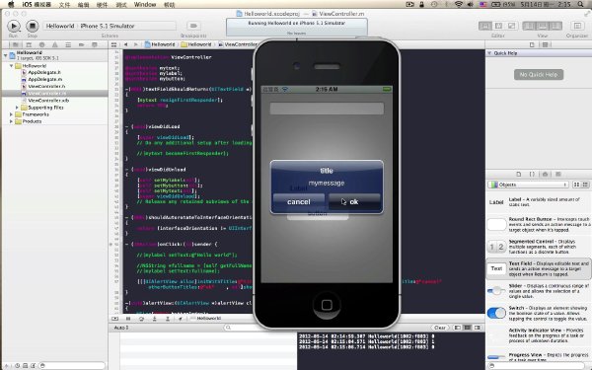592x370 pixels.
Task: Toggle the Breakpoints button in toolbar
Action: [193, 26]
